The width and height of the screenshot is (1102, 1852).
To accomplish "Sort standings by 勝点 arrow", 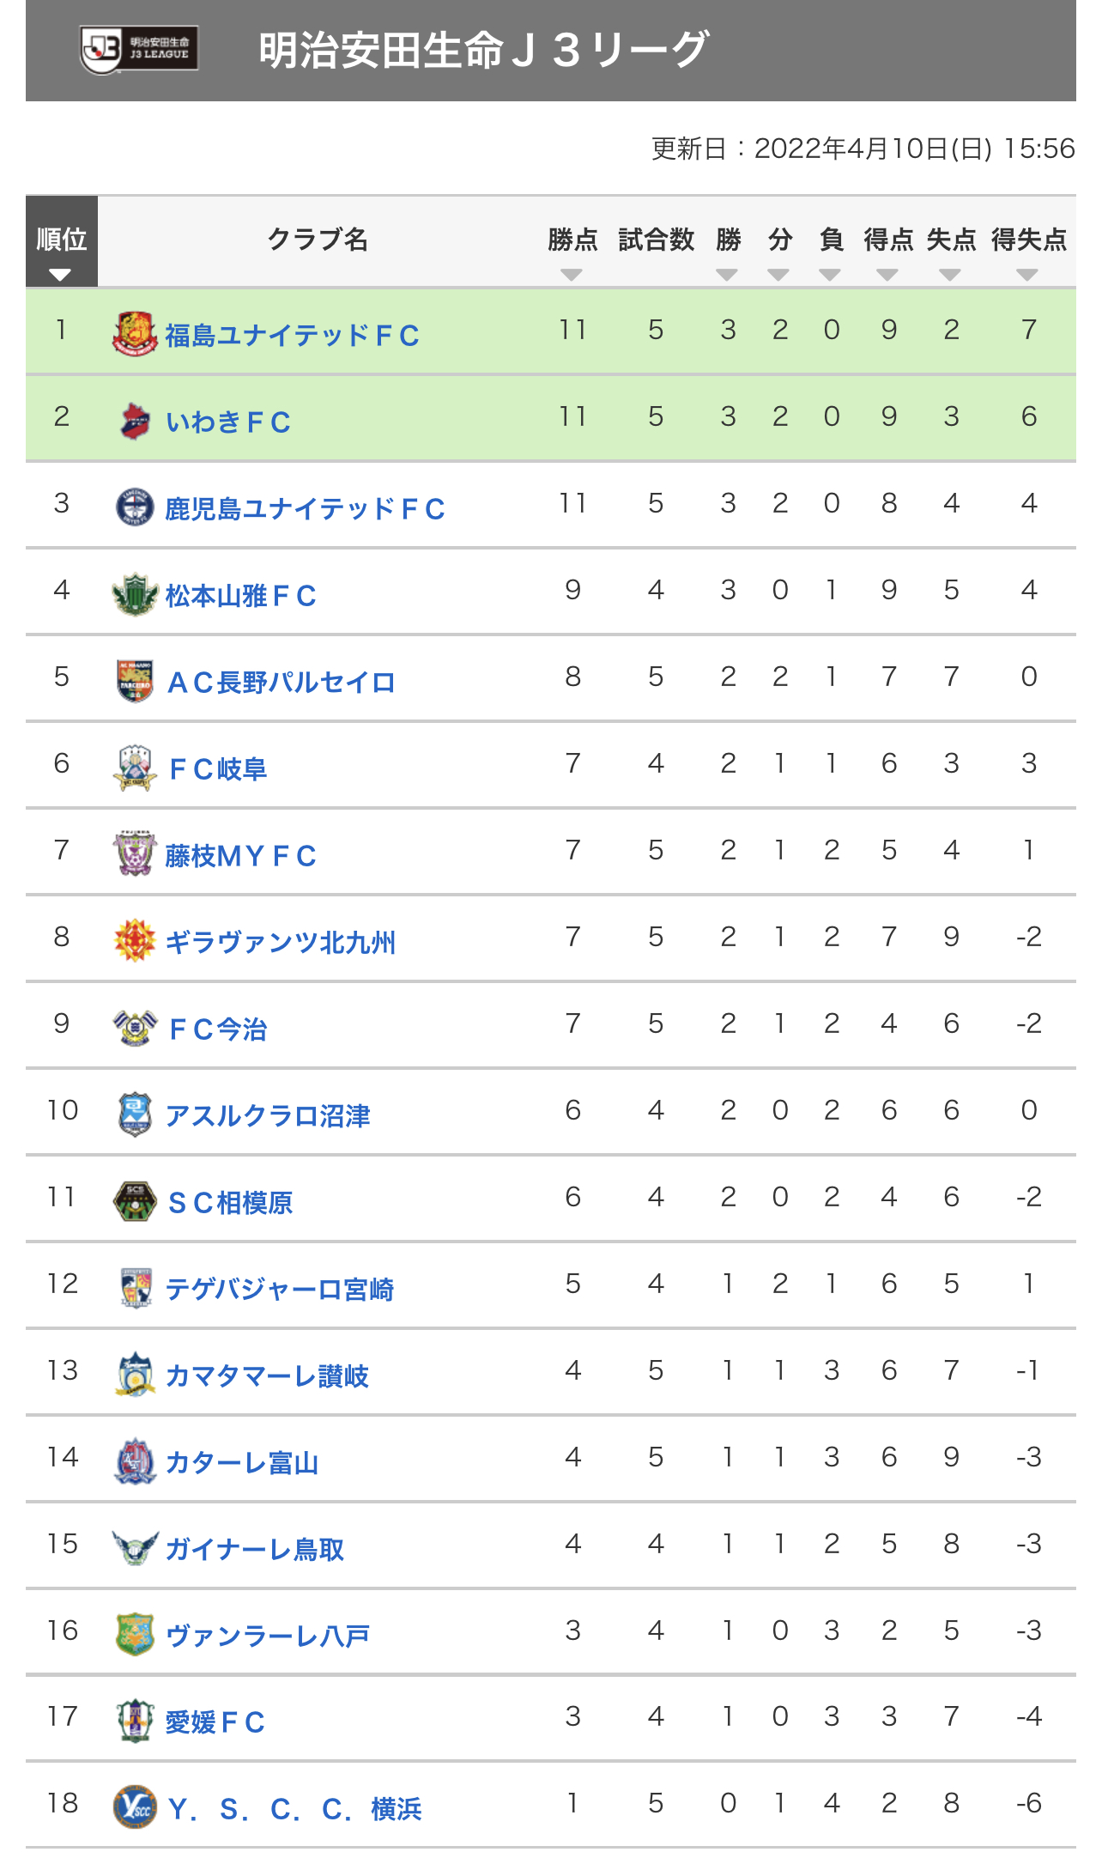I will (572, 275).
